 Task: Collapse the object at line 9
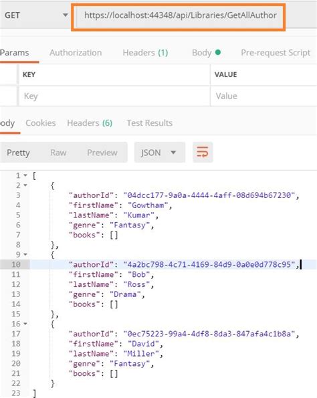(25, 254)
